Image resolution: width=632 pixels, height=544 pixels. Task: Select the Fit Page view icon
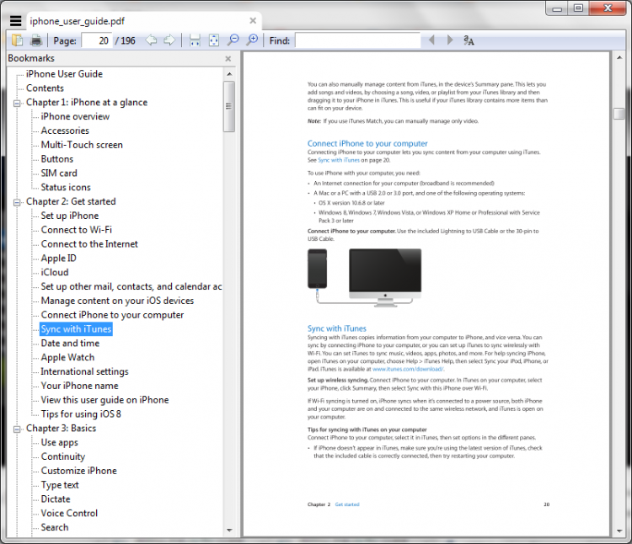pyautogui.click(x=214, y=40)
